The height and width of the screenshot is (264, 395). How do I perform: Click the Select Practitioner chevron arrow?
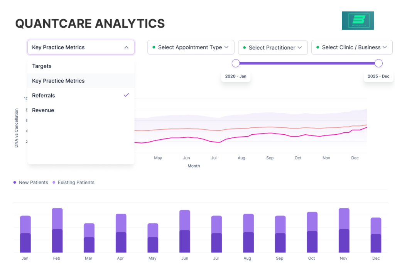click(x=300, y=47)
